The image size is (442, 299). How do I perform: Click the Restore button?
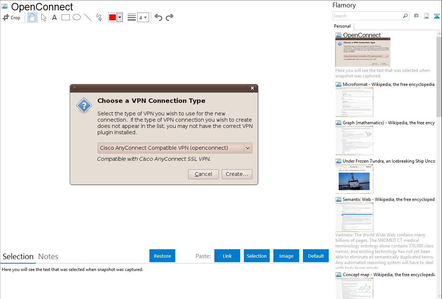(x=162, y=256)
